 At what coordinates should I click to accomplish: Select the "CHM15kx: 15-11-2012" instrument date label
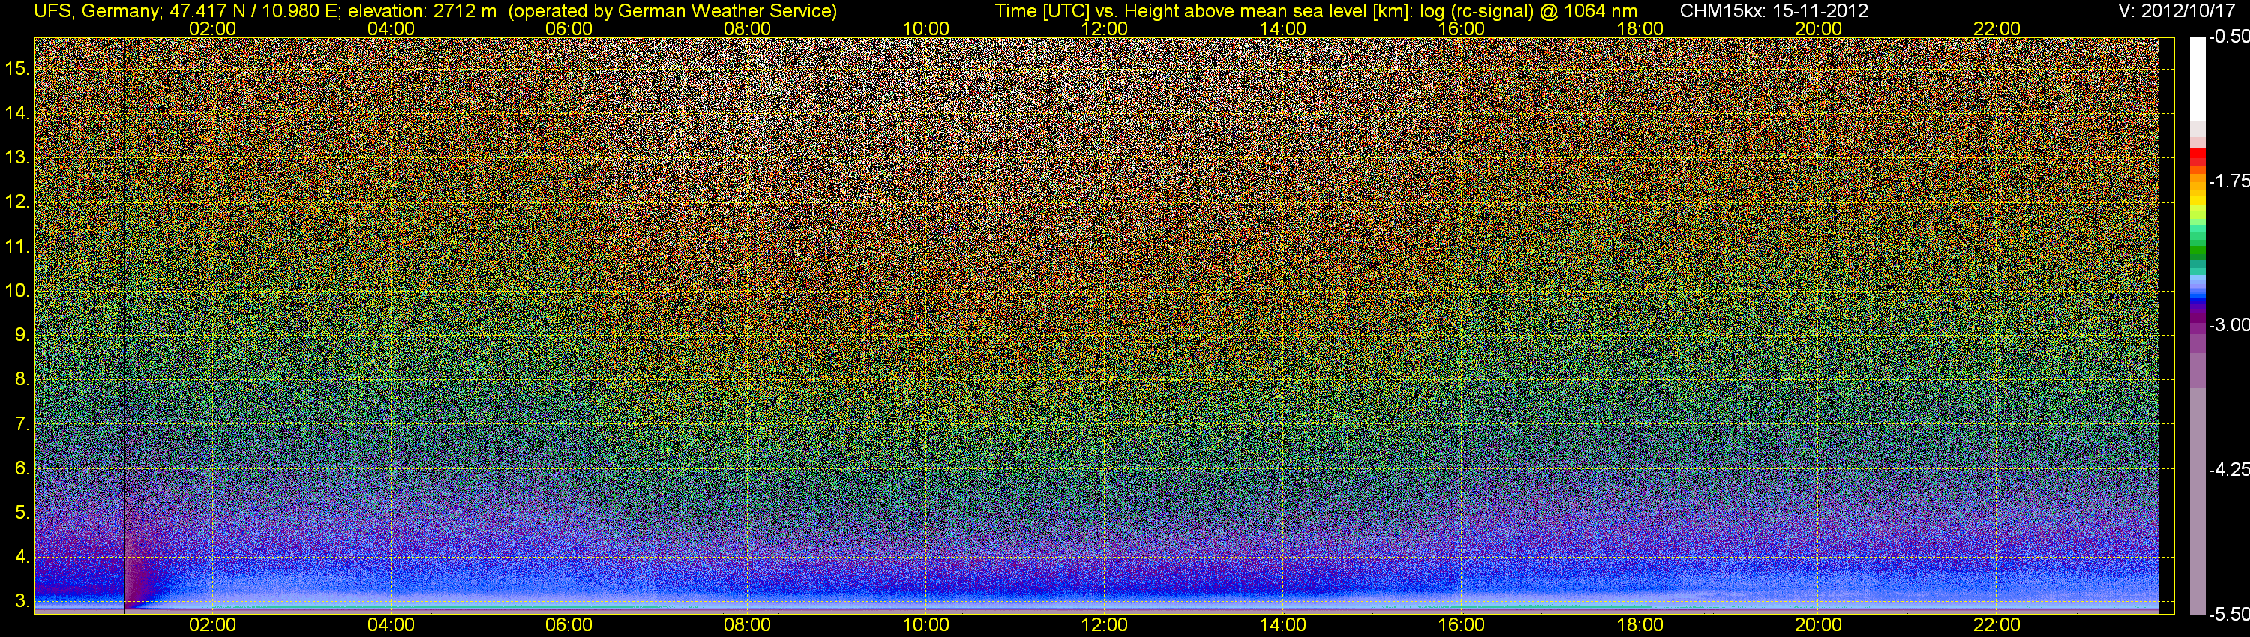pos(1772,11)
